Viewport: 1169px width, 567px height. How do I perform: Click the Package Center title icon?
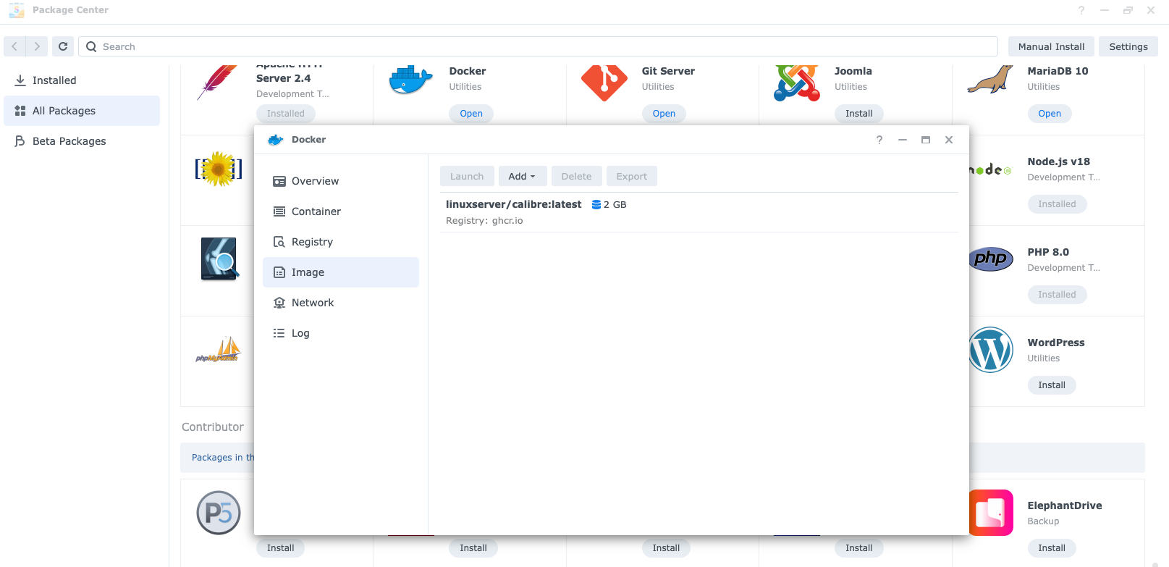17,10
